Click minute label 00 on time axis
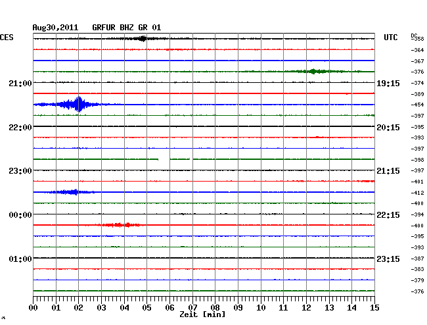This screenshot has height=325, width=427. click(34, 308)
